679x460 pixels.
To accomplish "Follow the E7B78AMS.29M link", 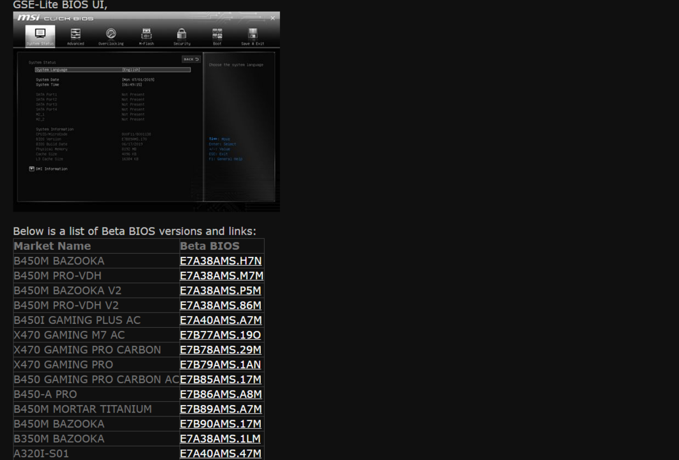I will [221, 349].
